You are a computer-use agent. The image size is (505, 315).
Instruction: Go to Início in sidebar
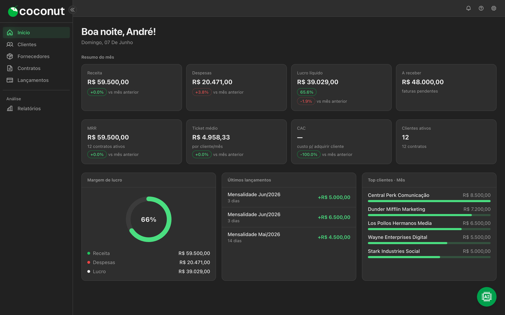tap(36, 32)
